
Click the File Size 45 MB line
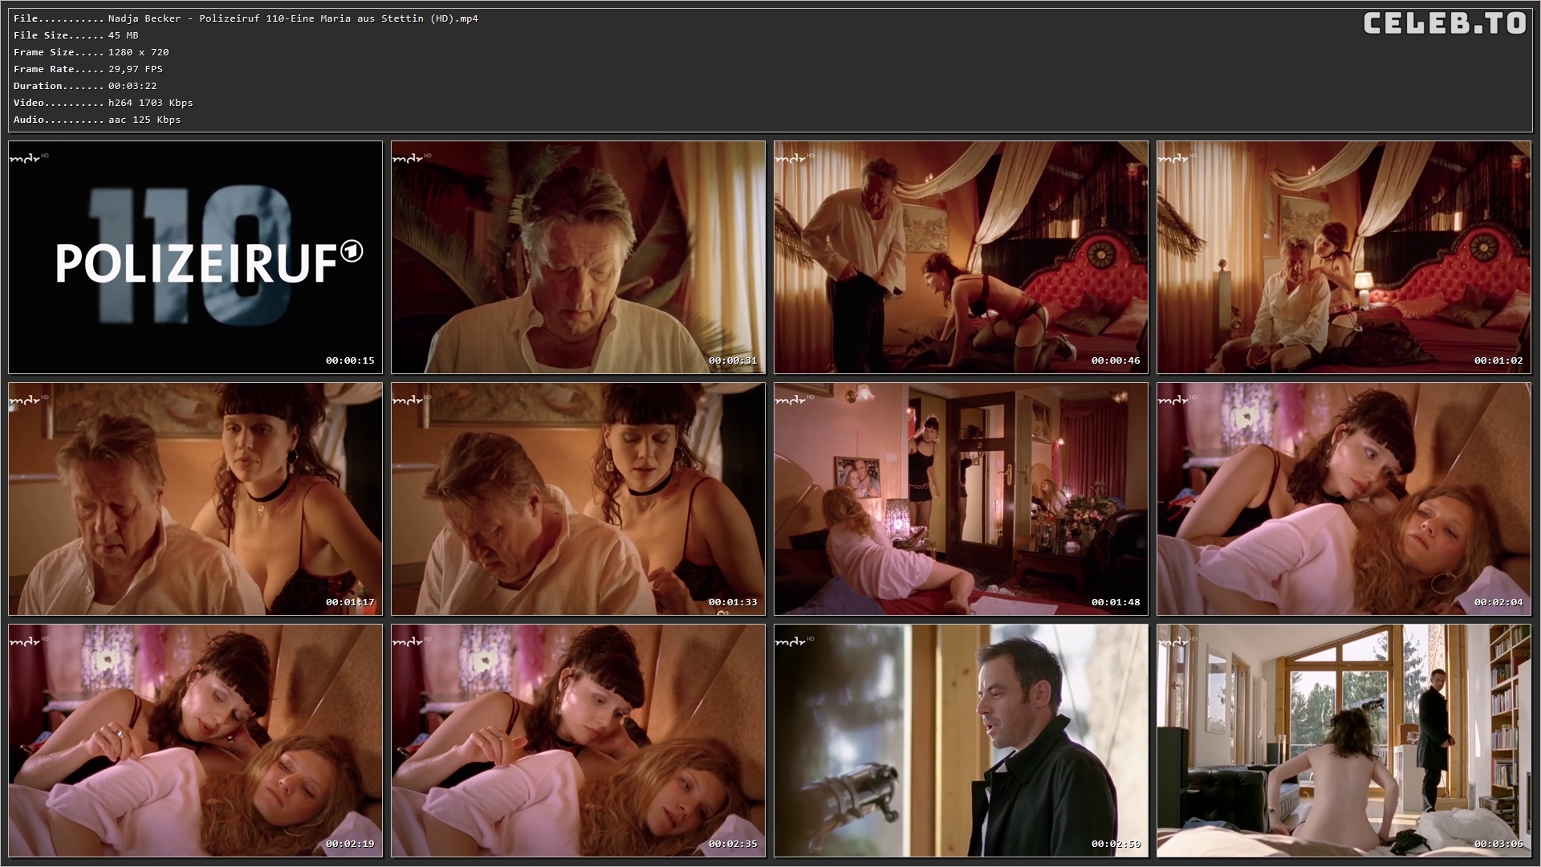point(76,35)
